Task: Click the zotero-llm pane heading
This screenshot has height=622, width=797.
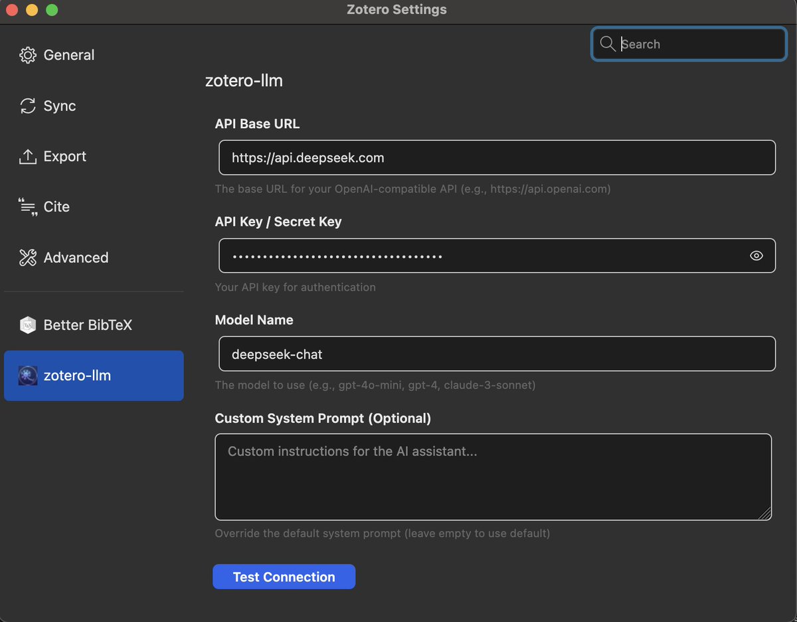Action: [x=244, y=81]
